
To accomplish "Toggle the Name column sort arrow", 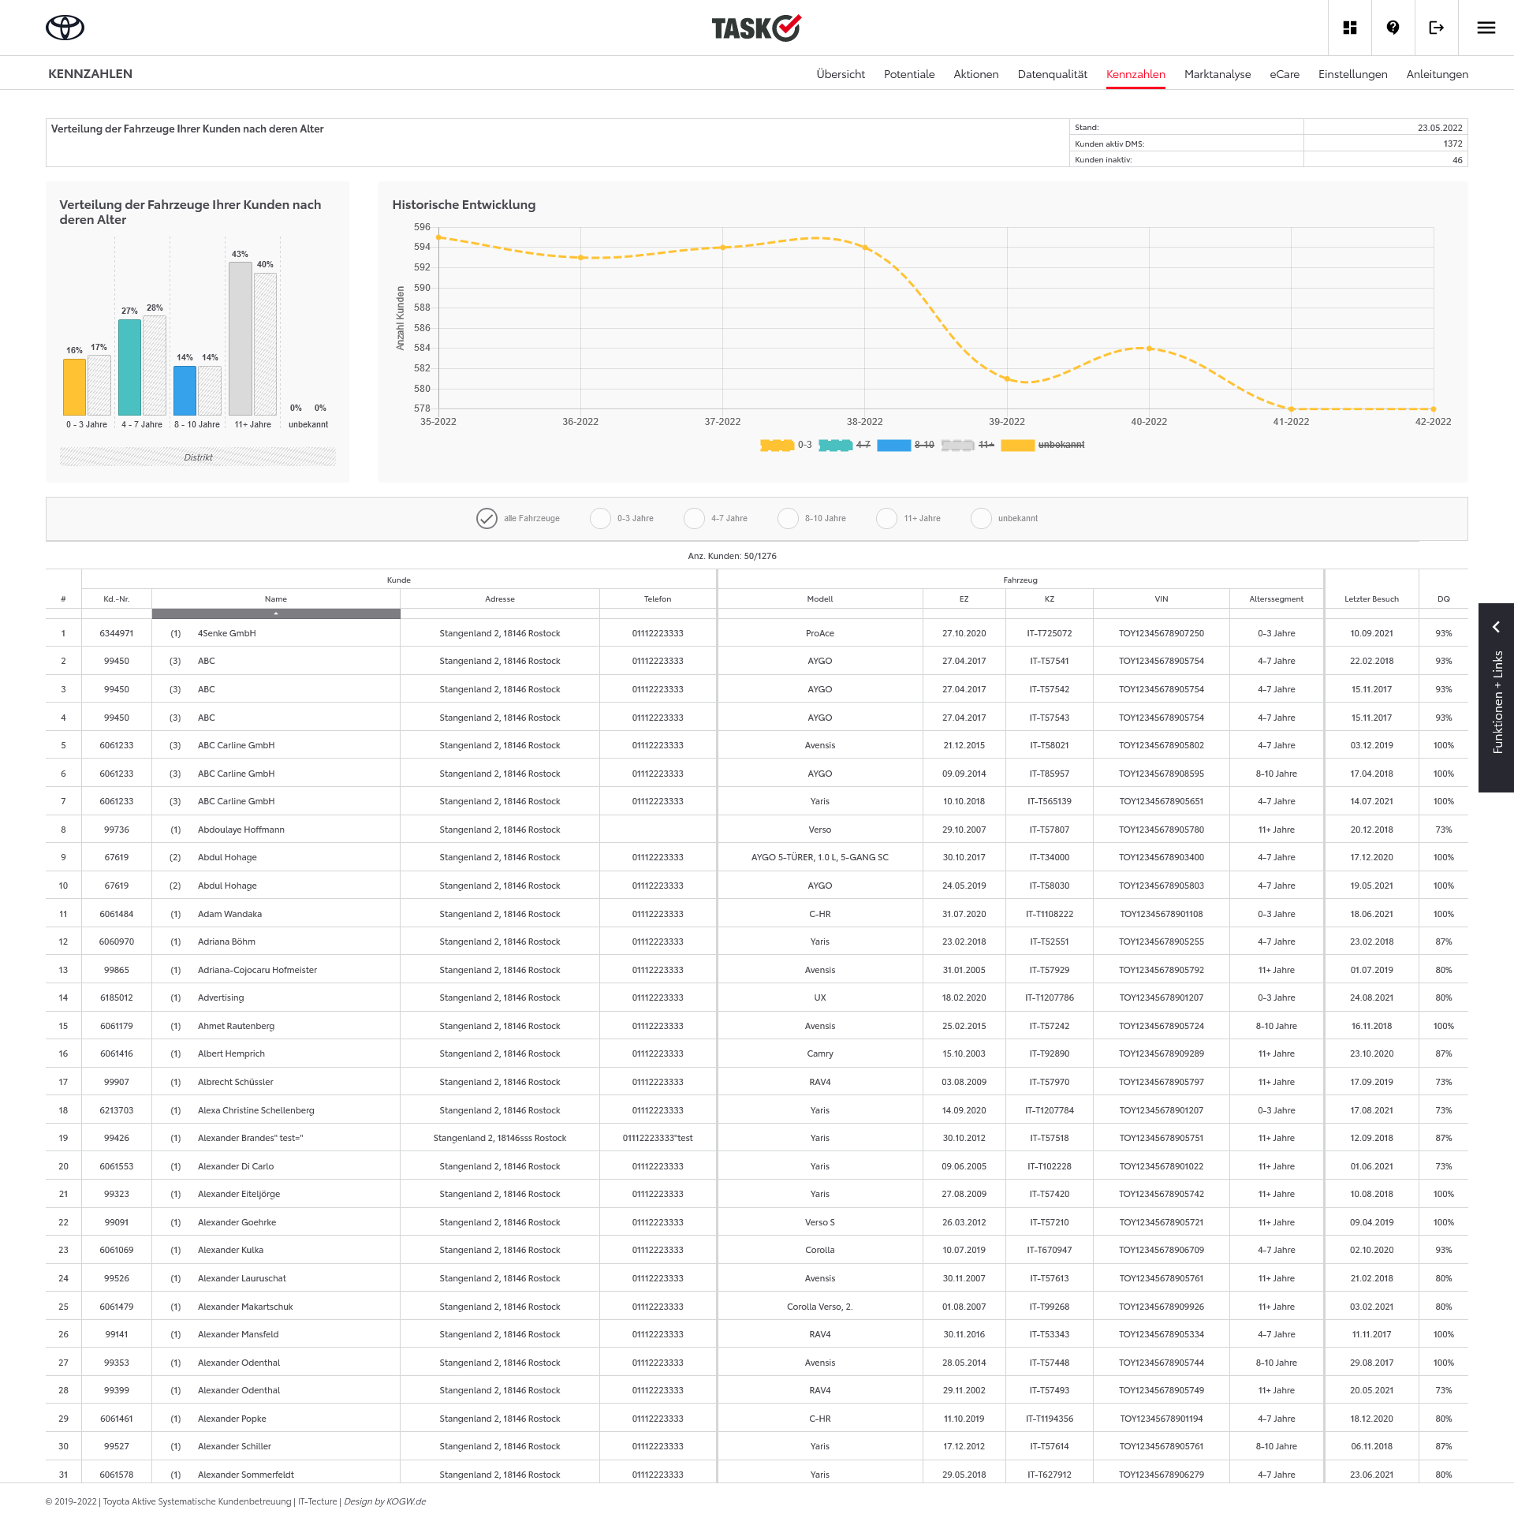I will click(276, 613).
